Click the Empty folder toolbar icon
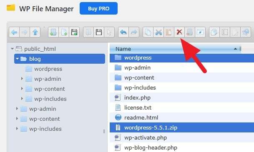The height and width of the screenshot is (152, 254). click(190, 32)
